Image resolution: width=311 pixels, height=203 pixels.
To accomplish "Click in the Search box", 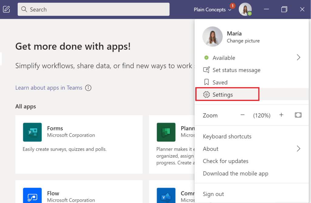I will pyautogui.click(x=94, y=9).
